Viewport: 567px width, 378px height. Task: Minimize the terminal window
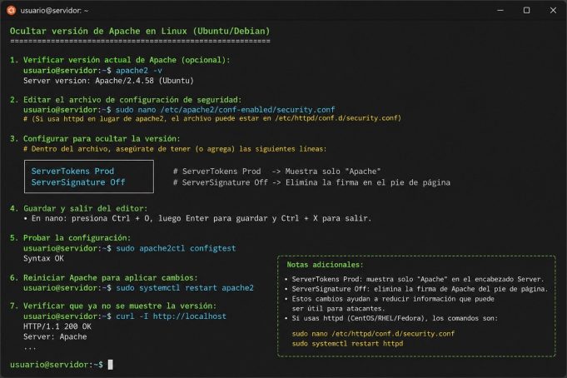click(500, 11)
